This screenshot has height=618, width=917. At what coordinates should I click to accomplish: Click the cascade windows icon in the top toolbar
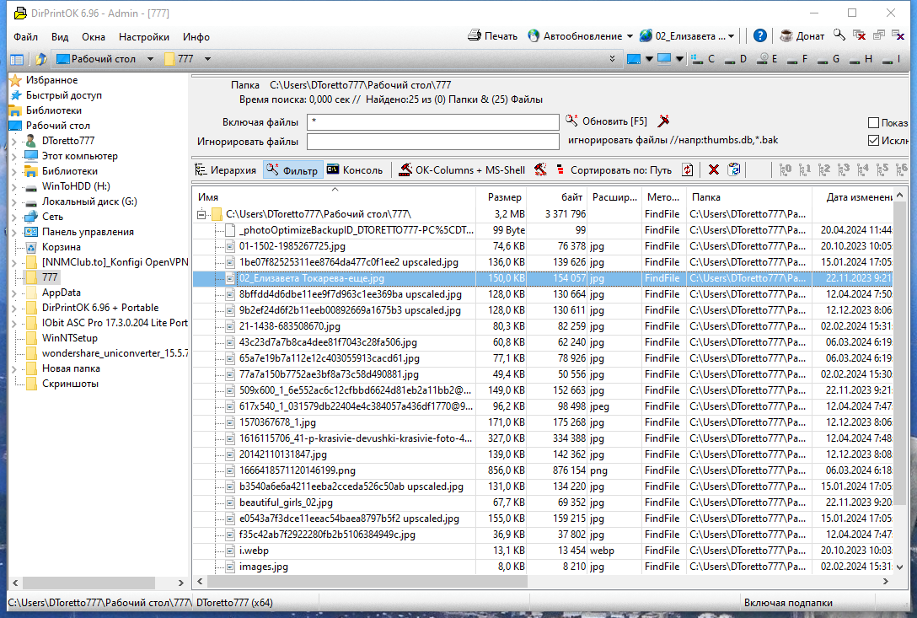(x=878, y=35)
